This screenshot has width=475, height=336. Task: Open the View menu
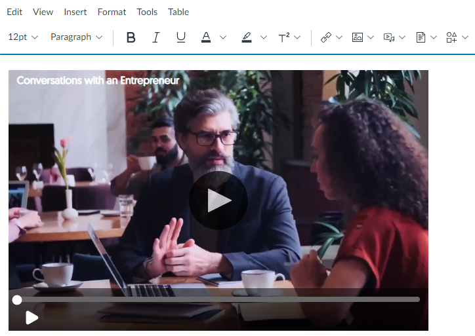pos(43,12)
